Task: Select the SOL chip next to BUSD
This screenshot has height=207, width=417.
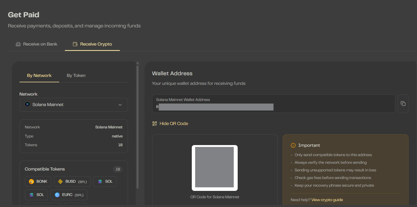Action: [105, 182]
